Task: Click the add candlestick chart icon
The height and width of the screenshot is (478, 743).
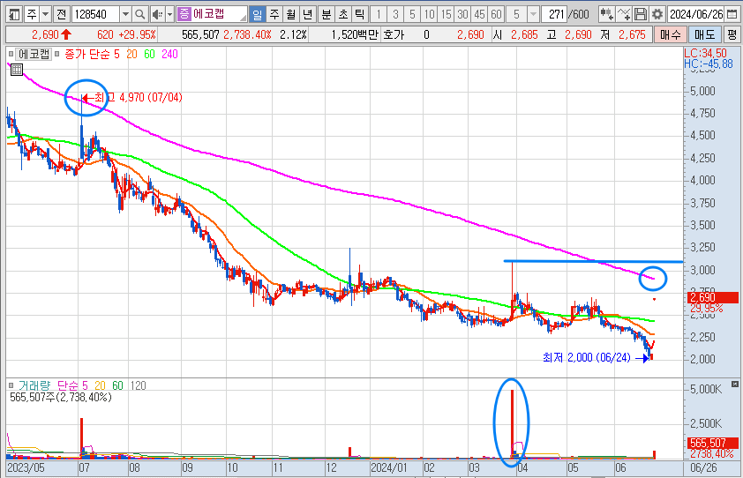Action: [x=606, y=14]
